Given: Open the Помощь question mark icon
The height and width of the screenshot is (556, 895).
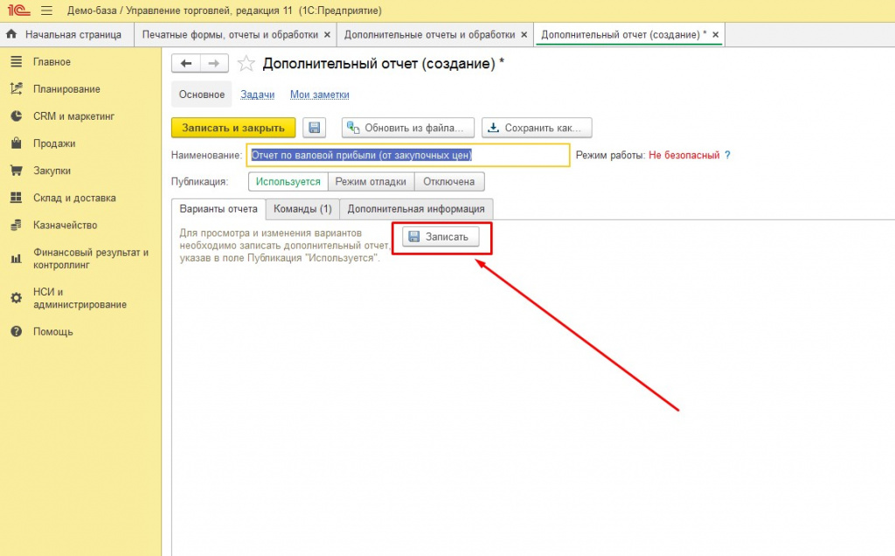Looking at the screenshot, I should [16, 331].
